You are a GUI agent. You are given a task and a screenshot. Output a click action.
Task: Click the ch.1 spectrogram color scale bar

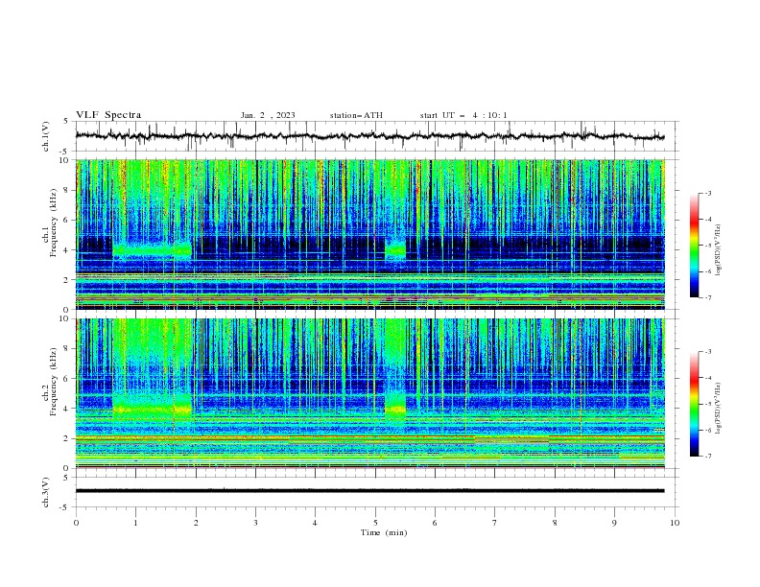tap(694, 246)
